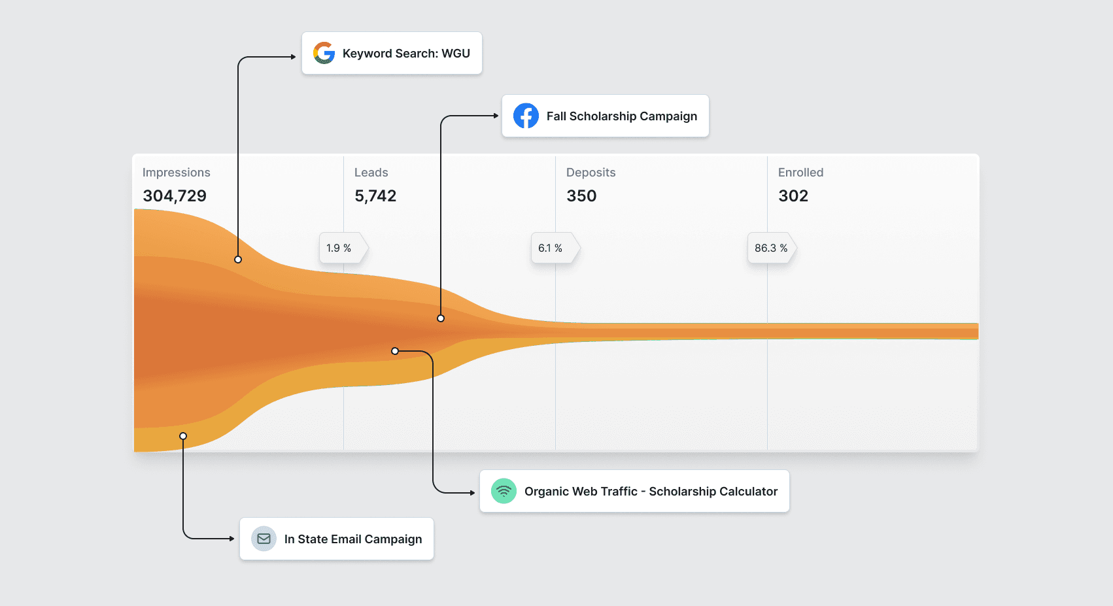Click the 304,729 impressions value
The height and width of the screenshot is (606, 1113).
[175, 196]
